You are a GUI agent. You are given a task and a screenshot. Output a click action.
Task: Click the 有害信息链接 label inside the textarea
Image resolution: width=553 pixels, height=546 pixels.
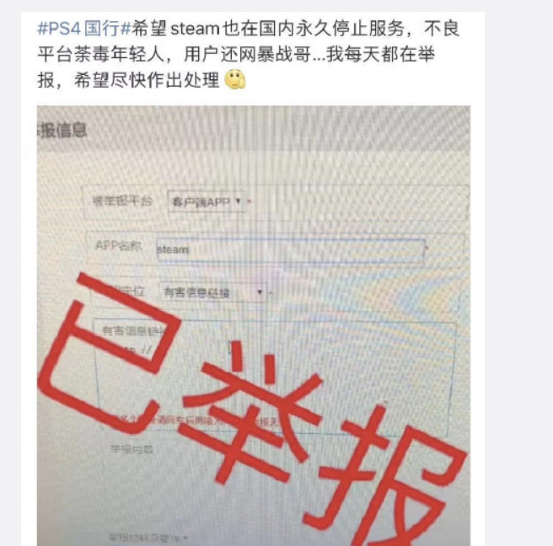click(x=133, y=331)
